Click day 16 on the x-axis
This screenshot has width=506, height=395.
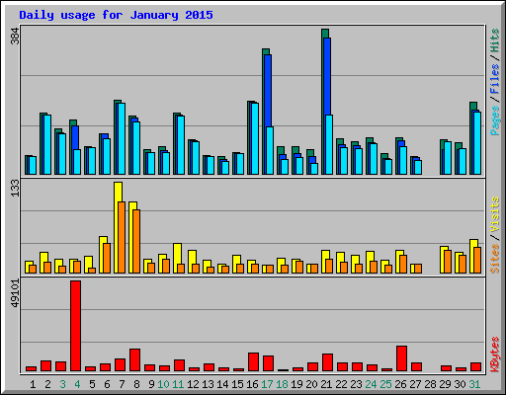[x=252, y=384]
